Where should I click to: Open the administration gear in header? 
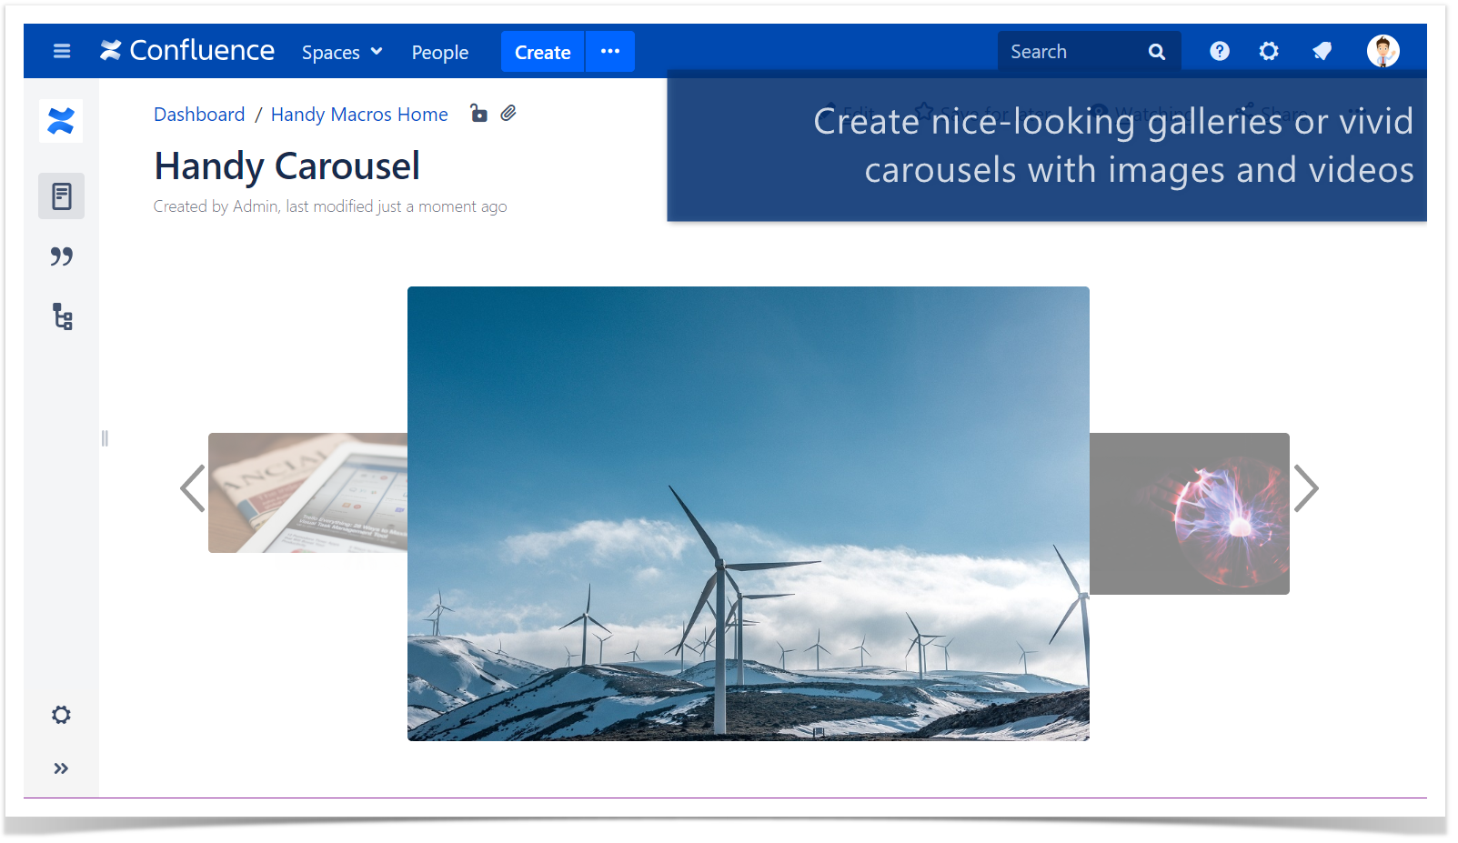[1269, 51]
